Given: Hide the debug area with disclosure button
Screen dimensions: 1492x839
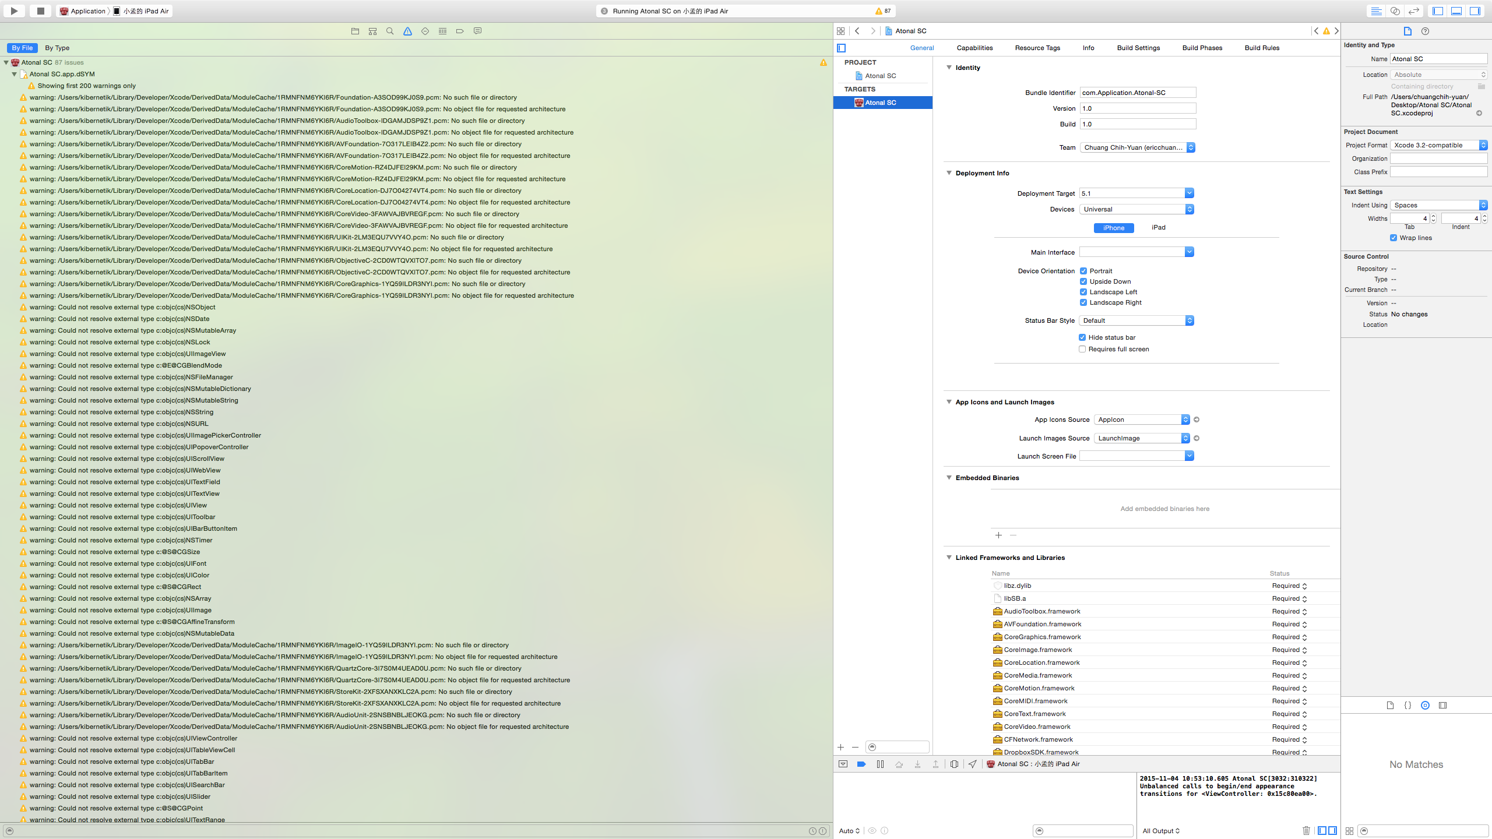Looking at the screenshot, I should pyautogui.click(x=843, y=764).
